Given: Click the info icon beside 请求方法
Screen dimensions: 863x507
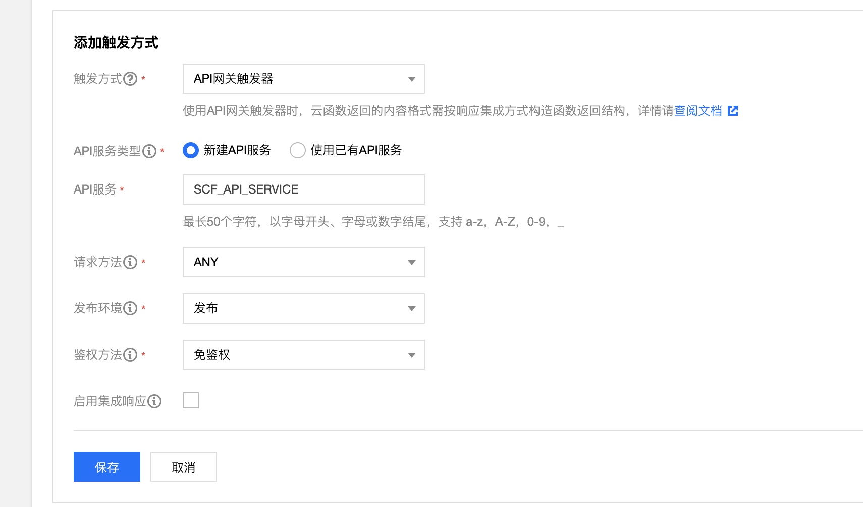Looking at the screenshot, I should coord(131,262).
